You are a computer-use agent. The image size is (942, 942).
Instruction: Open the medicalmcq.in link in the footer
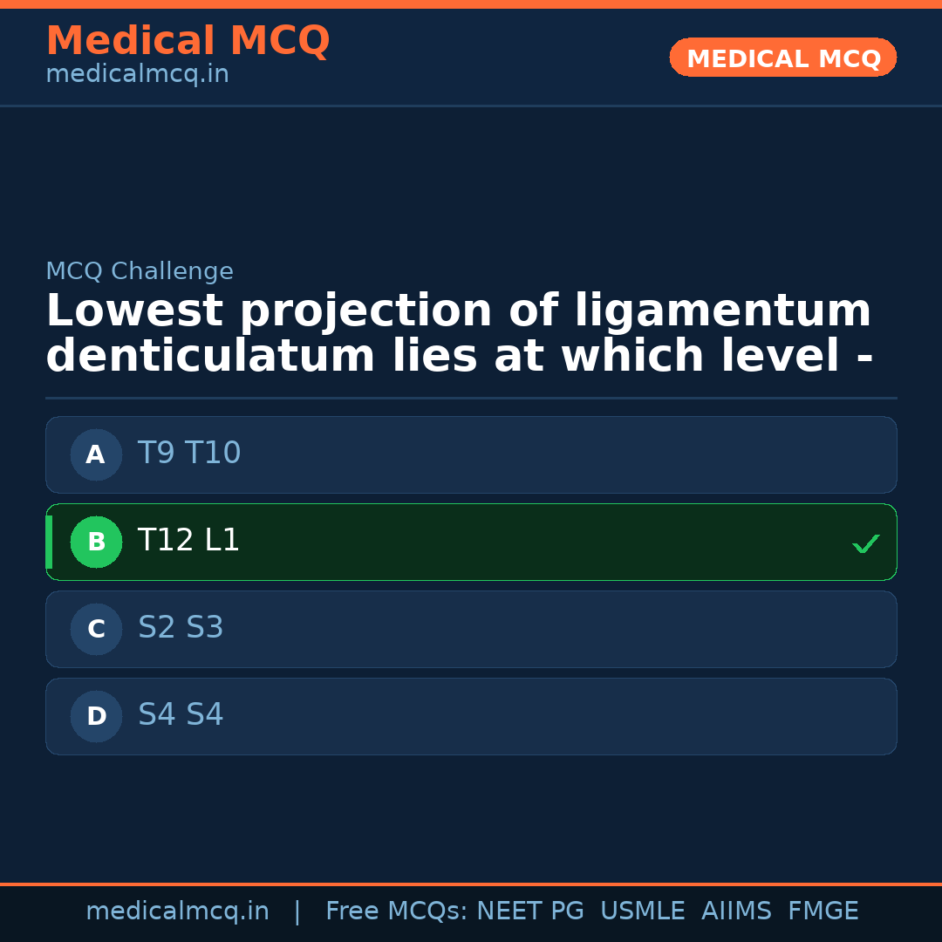tap(177, 911)
